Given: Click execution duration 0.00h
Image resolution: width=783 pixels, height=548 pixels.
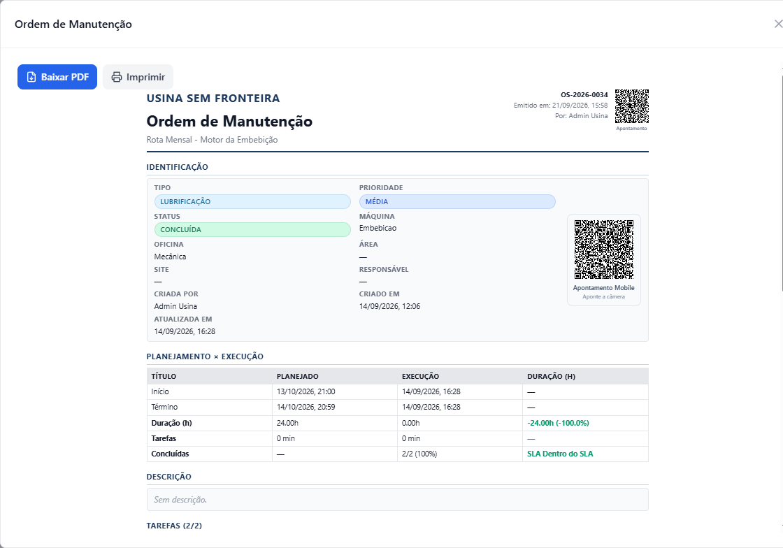Looking at the screenshot, I should point(411,423).
